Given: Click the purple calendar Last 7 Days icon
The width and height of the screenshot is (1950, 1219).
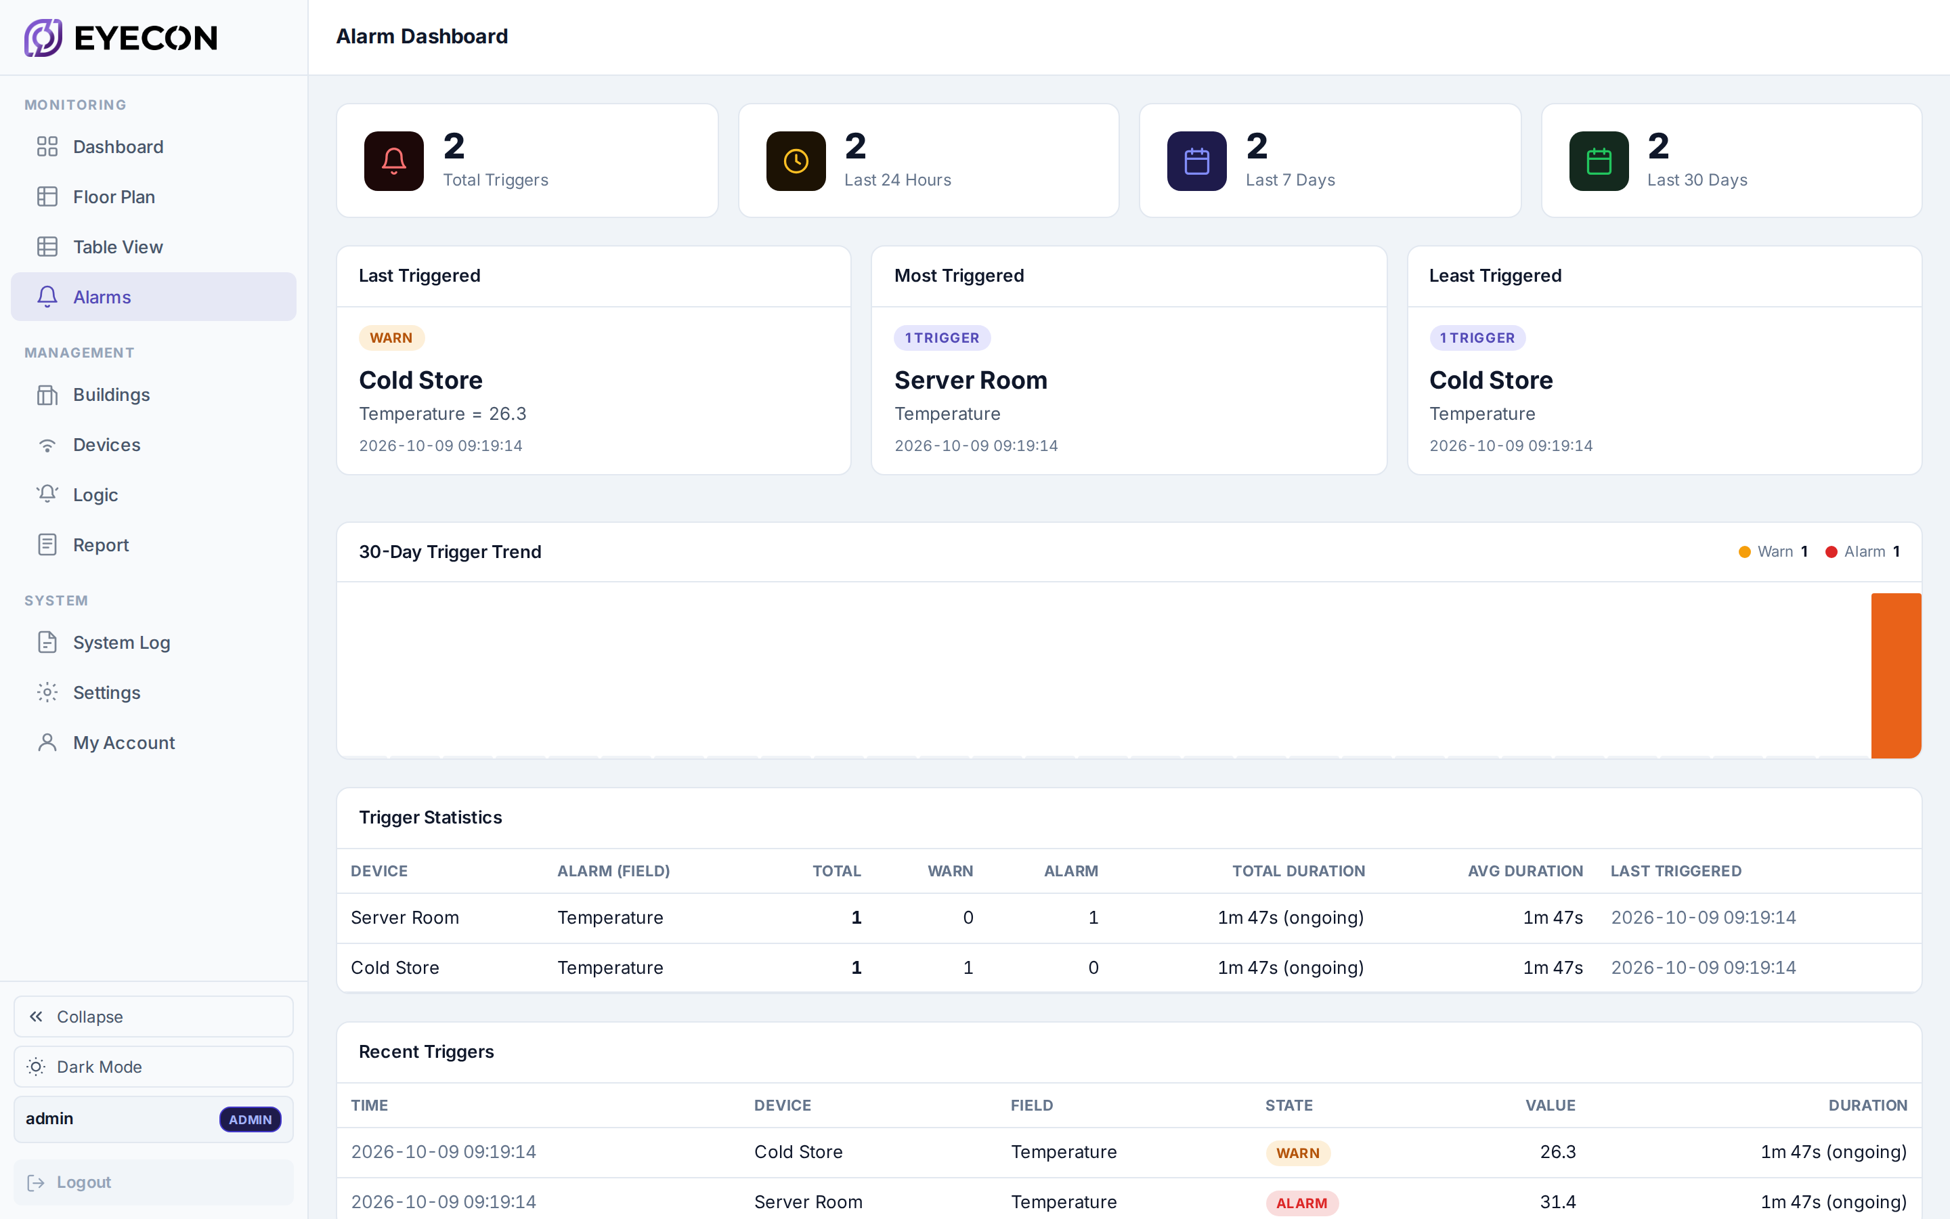Looking at the screenshot, I should pyautogui.click(x=1196, y=161).
